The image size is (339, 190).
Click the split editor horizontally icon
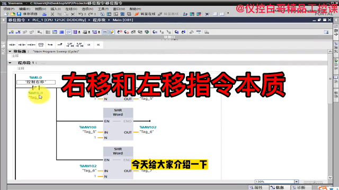click(215, 14)
